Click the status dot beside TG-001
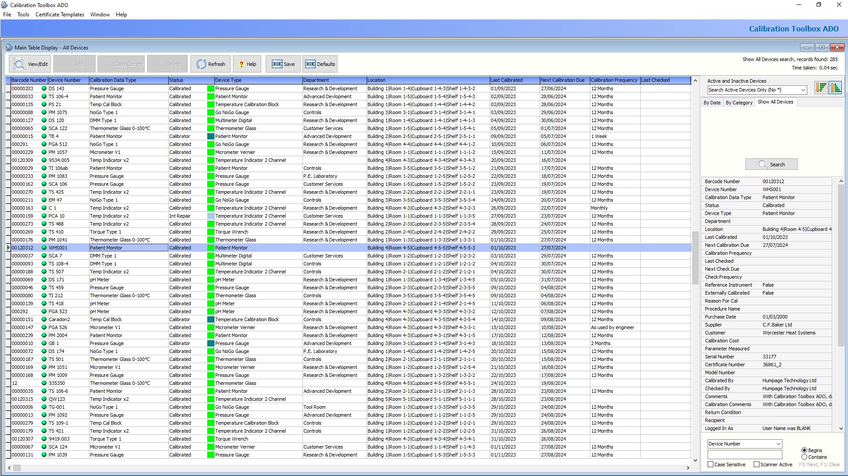Image resolution: width=848 pixels, height=476 pixels. click(x=44, y=407)
